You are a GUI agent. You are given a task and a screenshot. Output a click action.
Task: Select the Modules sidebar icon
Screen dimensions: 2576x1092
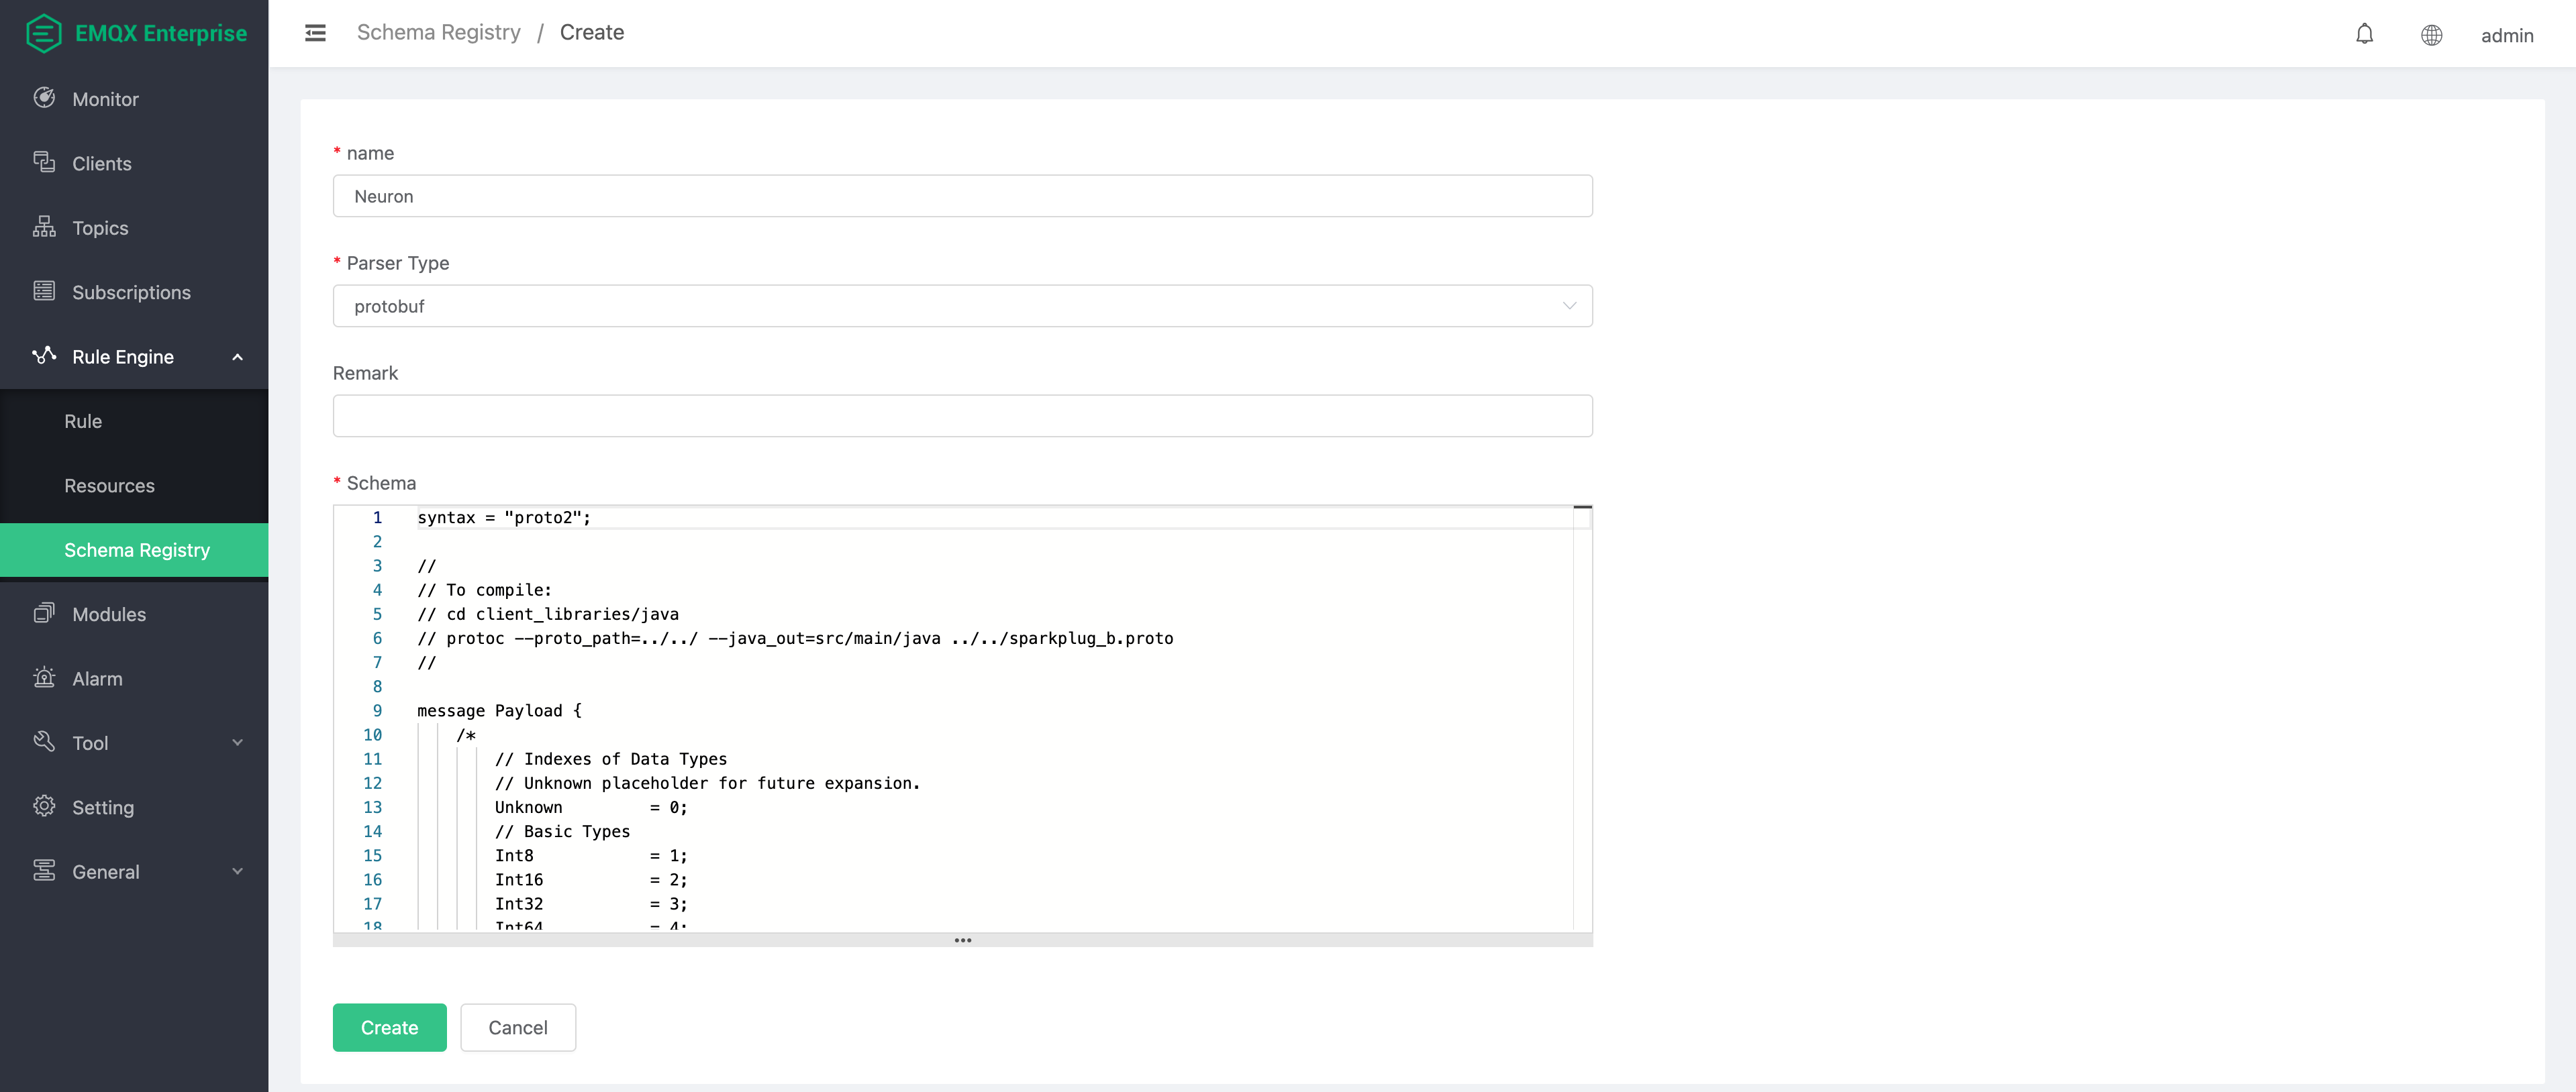click(45, 614)
